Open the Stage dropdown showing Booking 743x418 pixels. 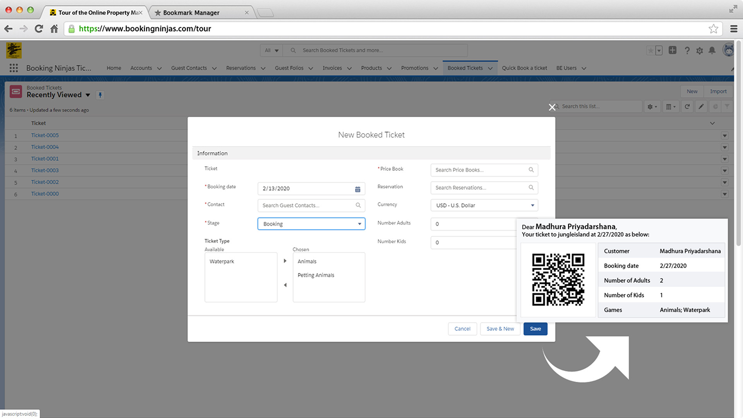pyautogui.click(x=359, y=223)
